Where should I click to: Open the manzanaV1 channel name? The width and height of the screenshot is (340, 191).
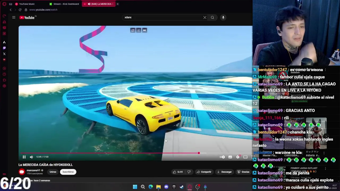pyautogui.click(x=33, y=171)
